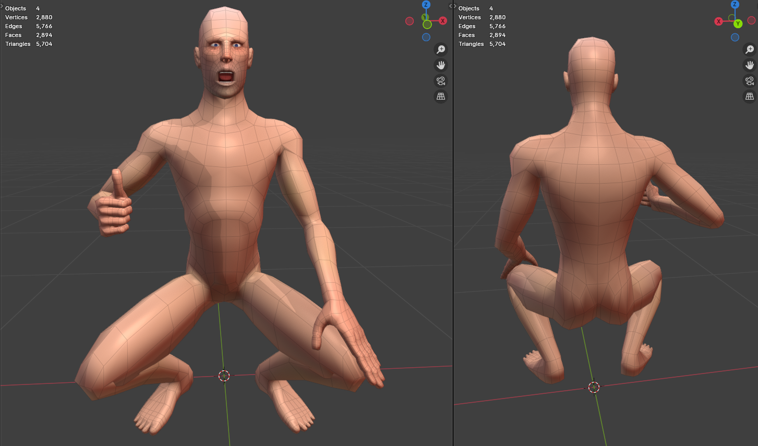Viewport: 758px width, 446px height.
Task: Click the 'Faces' 2,894 statistic in left viewport
Action: point(29,35)
